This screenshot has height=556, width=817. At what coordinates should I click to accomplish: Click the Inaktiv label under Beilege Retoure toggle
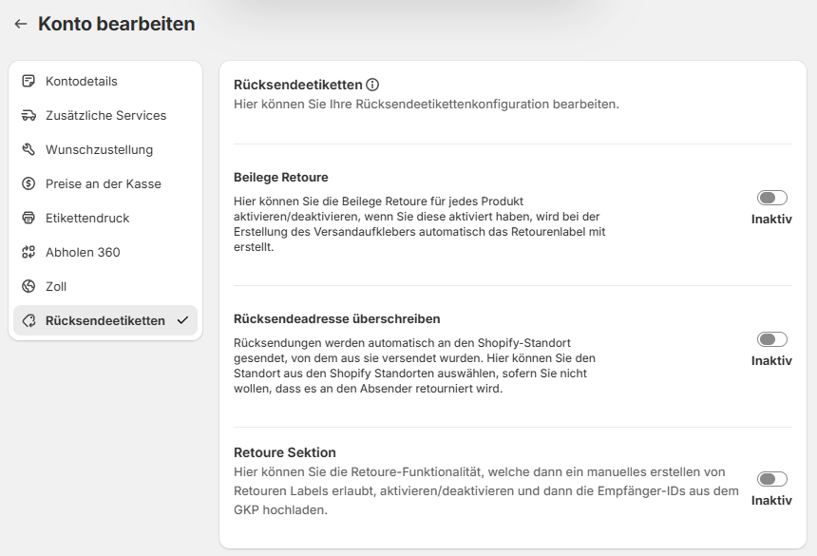pos(771,220)
